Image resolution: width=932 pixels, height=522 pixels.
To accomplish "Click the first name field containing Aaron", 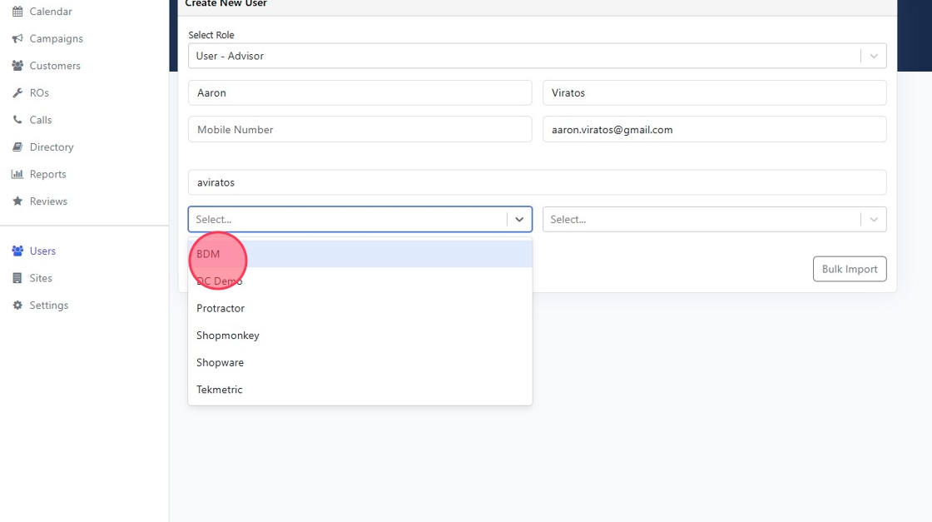I will [x=359, y=92].
